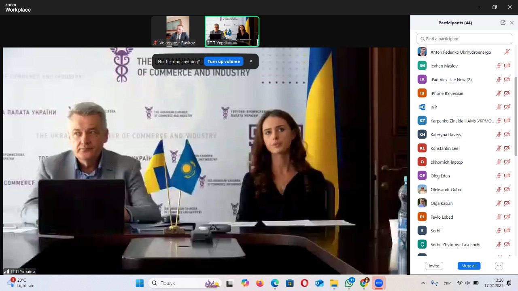Select participant name okhomich-laptop
Screen dimensions: 518x291
tap(446, 162)
